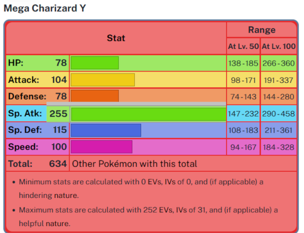The height and width of the screenshot is (233, 304).
Task: Click Defense Lv. 100 range 144-280
Action: pos(279,97)
